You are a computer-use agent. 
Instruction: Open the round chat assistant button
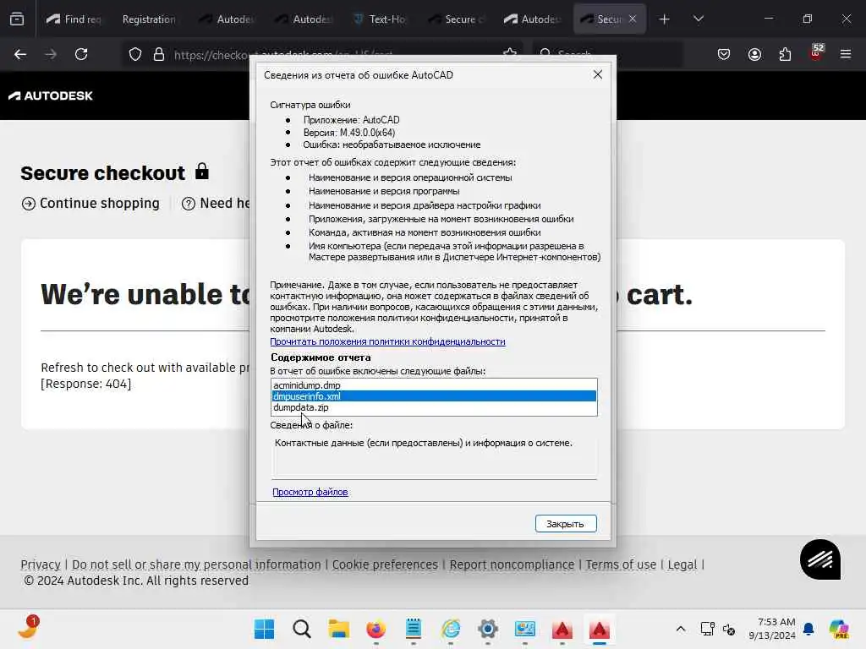point(820,559)
